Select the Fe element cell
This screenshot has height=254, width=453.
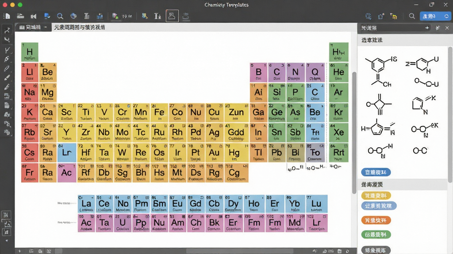tap(159, 112)
